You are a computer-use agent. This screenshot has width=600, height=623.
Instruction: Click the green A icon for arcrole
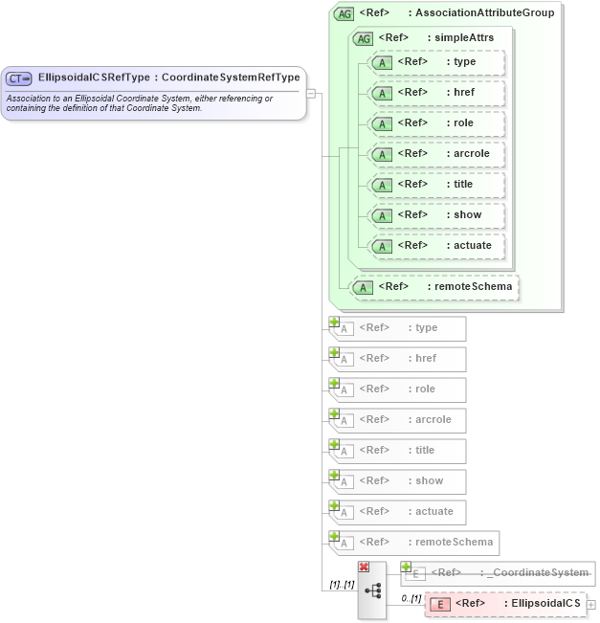[382, 155]
